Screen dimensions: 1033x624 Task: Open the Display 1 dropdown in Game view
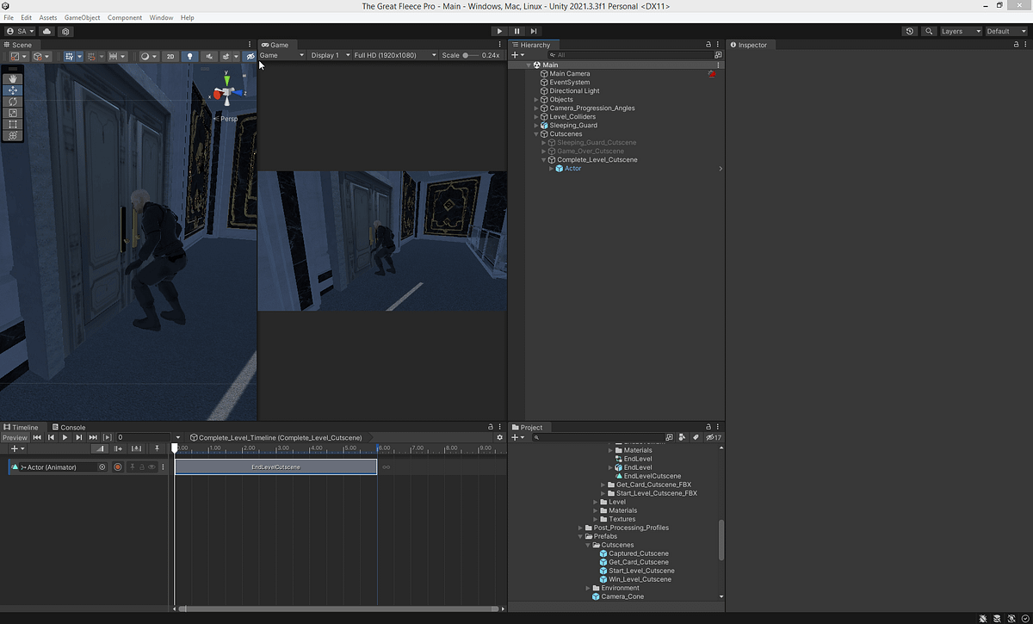coord(328,54)
